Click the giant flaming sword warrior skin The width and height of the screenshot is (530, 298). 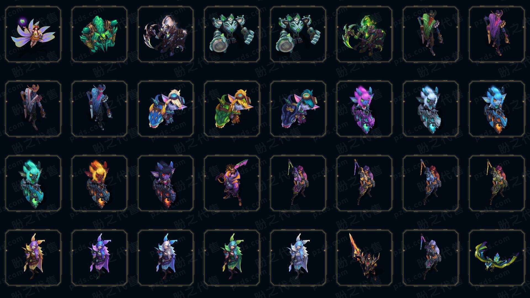coord(364,258)
